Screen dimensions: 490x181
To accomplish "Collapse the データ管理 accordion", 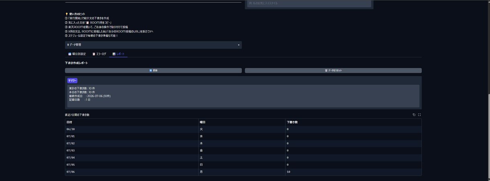I will [153, 45].
